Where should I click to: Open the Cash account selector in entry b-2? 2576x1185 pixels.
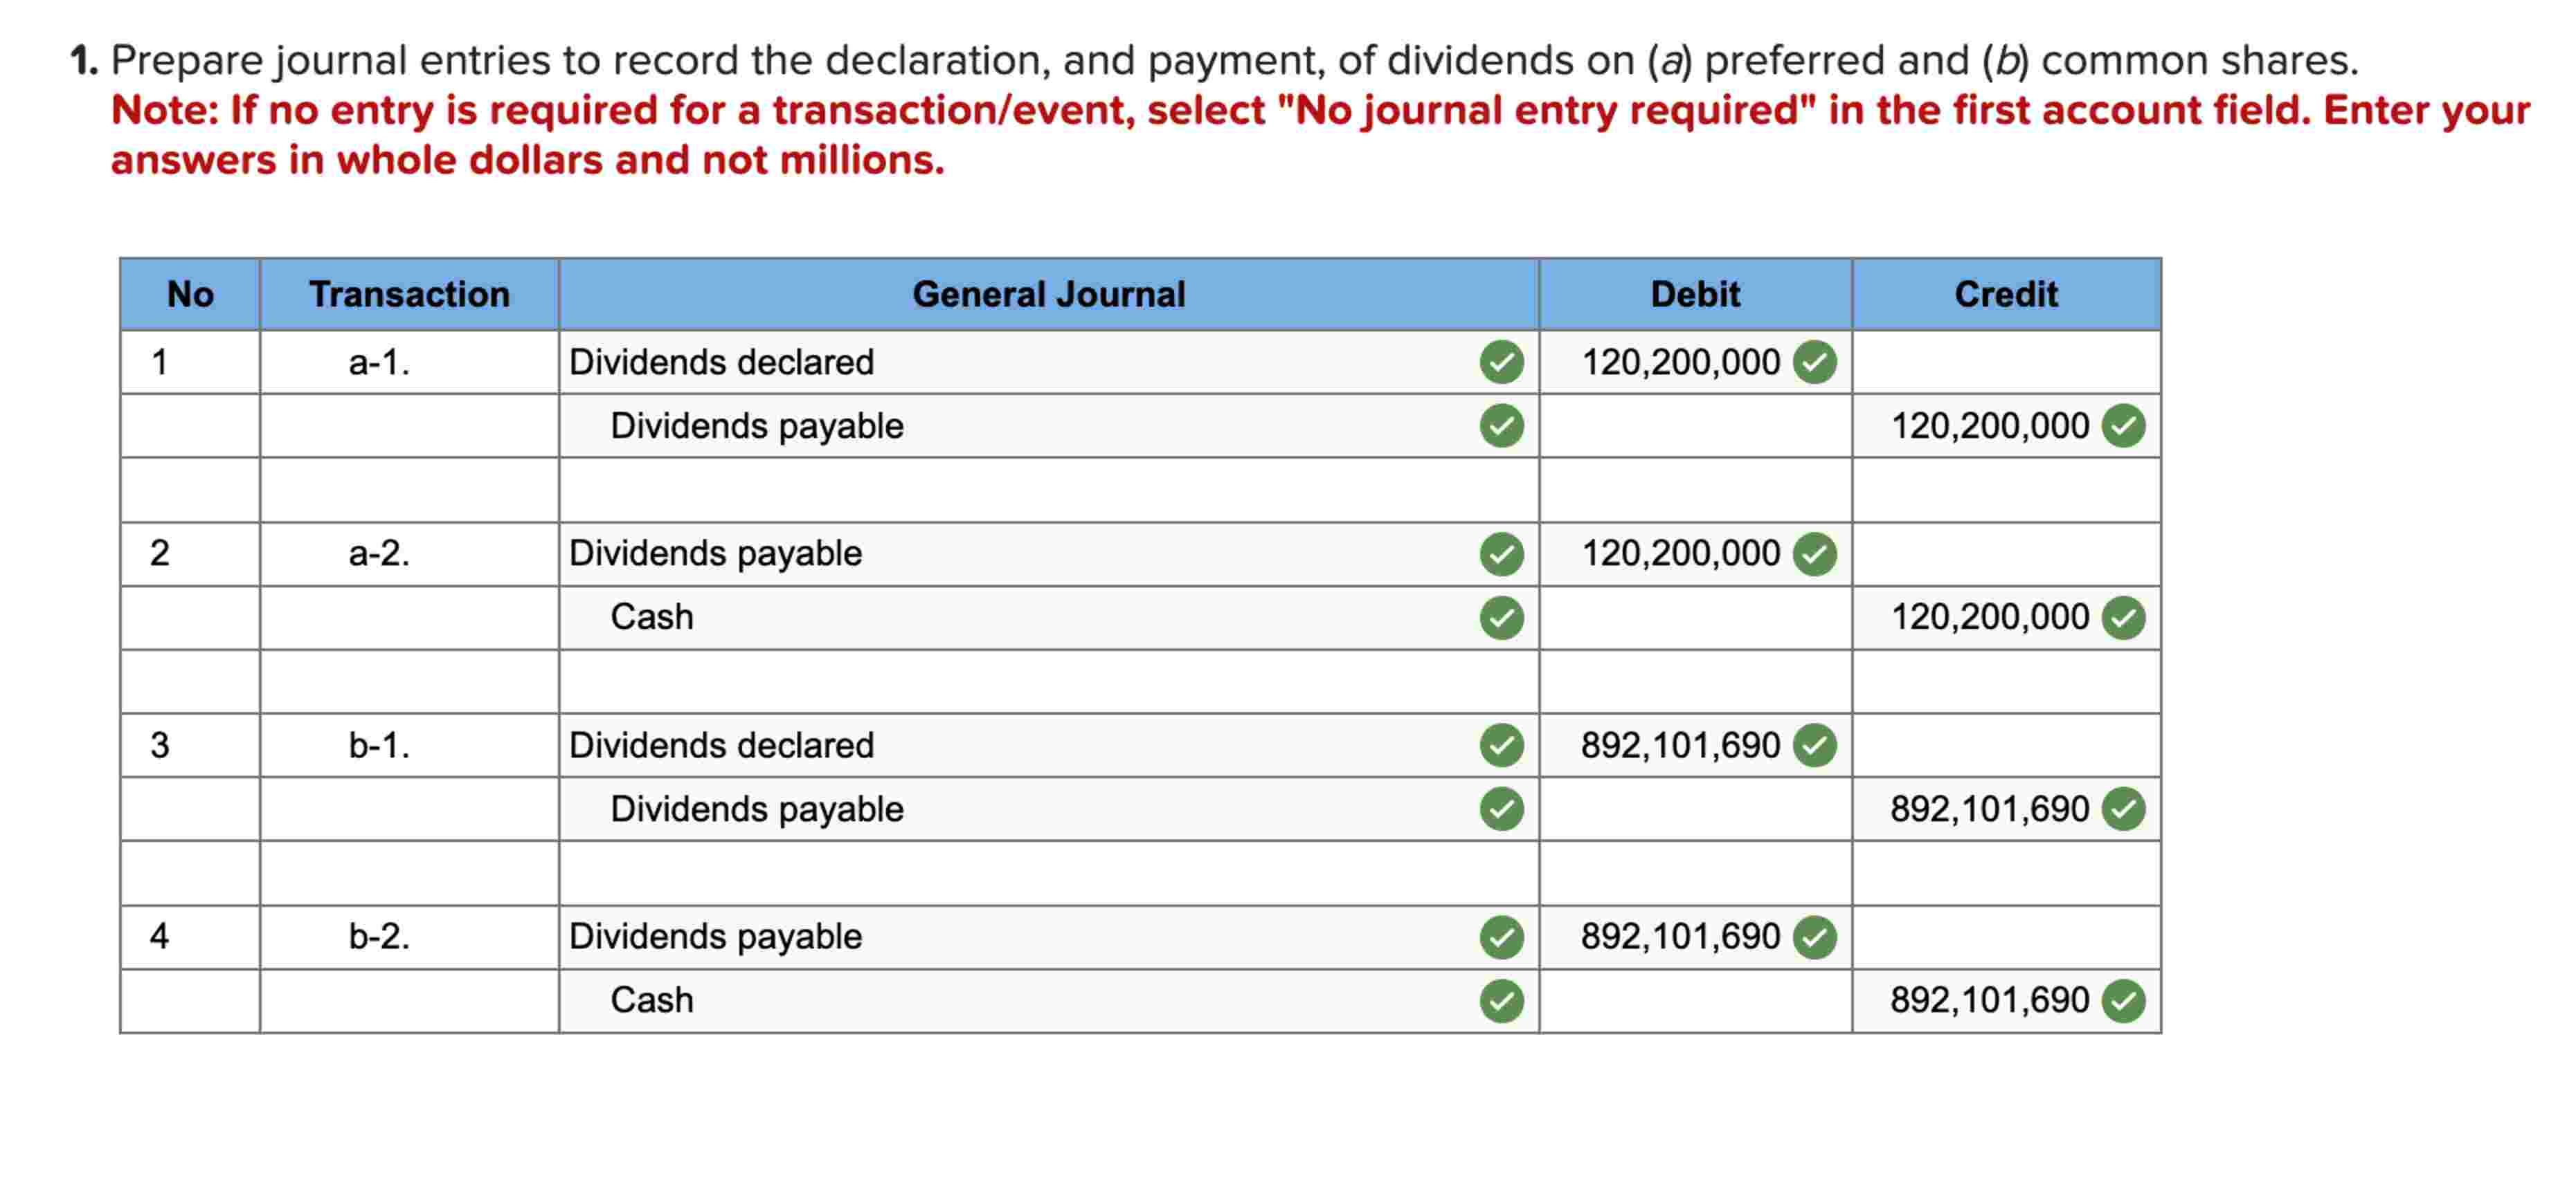tap(1000, 999)
